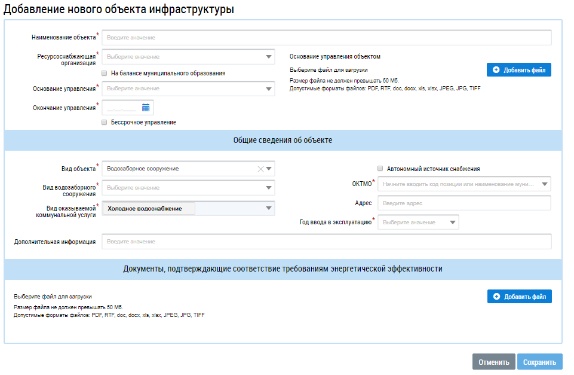Tick the Бессрочное управление checkbox

pos(105,122)
